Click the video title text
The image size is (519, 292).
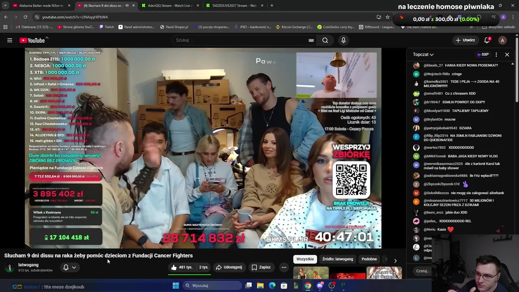(99, 255)
